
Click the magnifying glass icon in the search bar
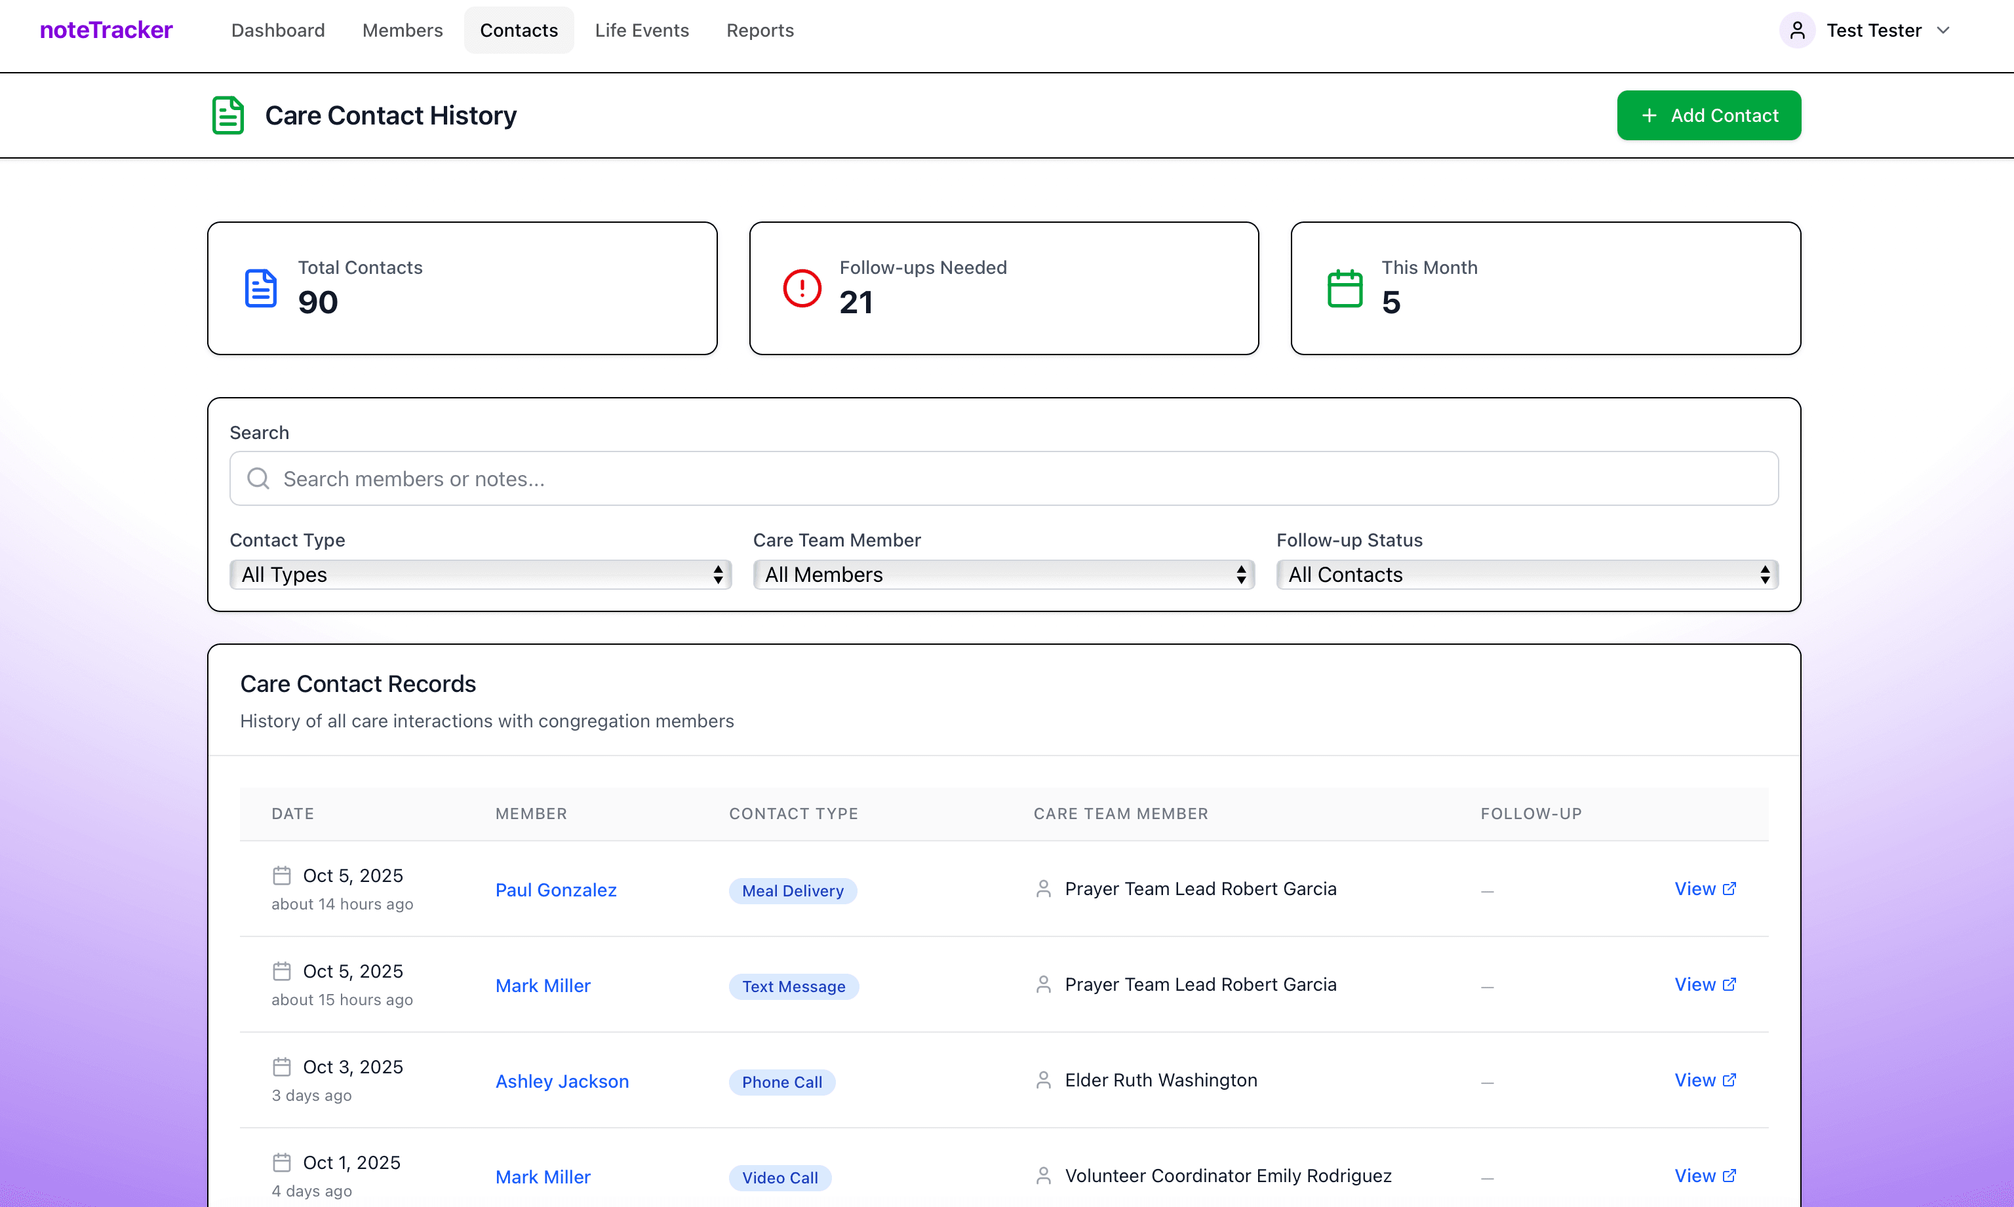(258, 478)
